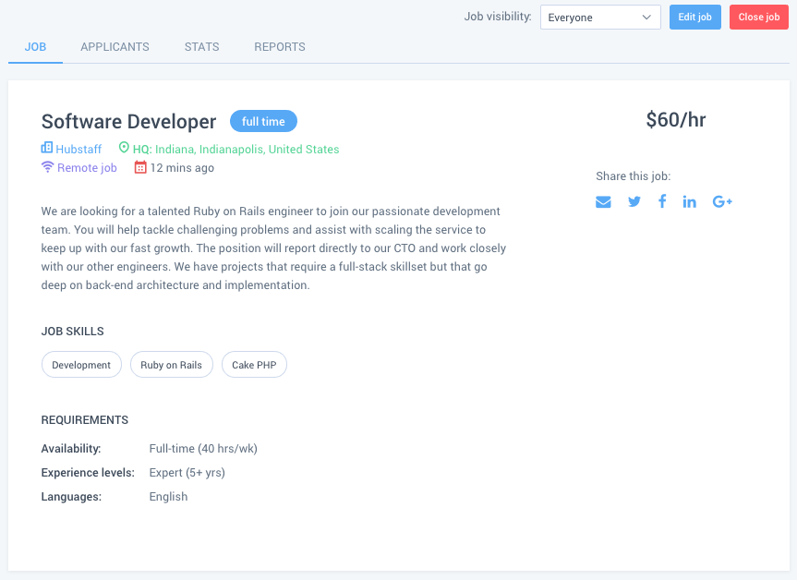Image resolution: width=797 pixels, height=580 pixels.
Task: Click the calendar icon before 12 mins ago
Action: (x=140, y=167)
